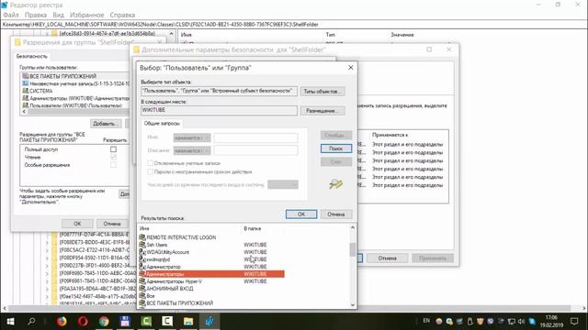Viewport: 588px width, 330px height.
Task: Open the Файл menu
Action: [11, 15]
